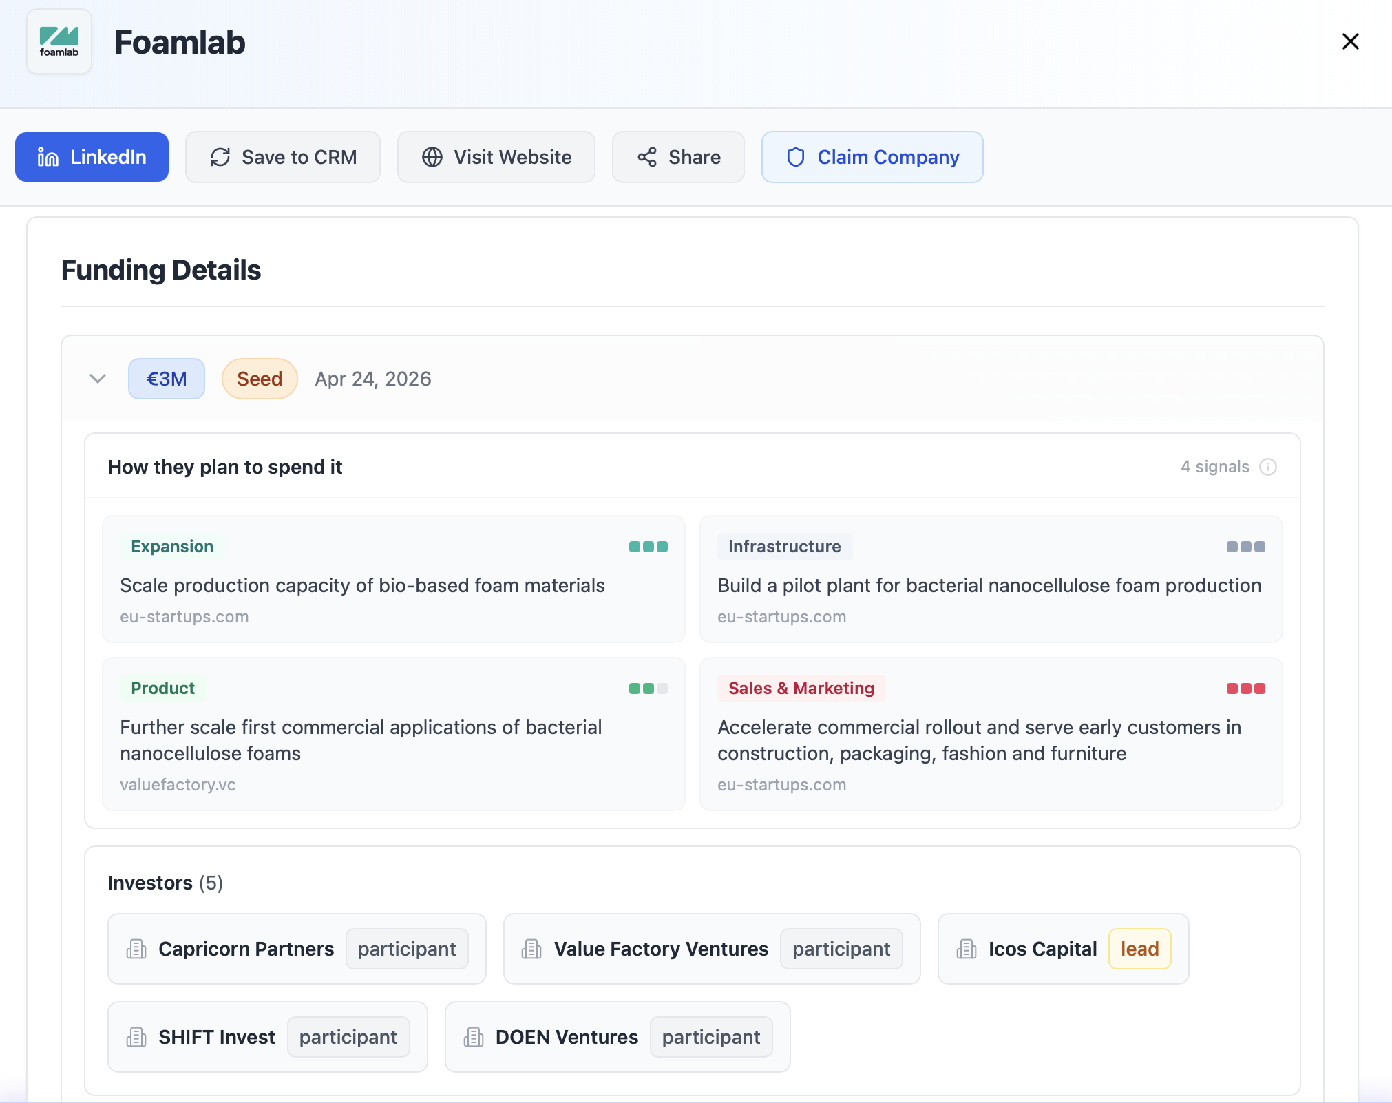Click the Seed round badge
This screenshot has height=1103, width=1392.
click(260, 379)
